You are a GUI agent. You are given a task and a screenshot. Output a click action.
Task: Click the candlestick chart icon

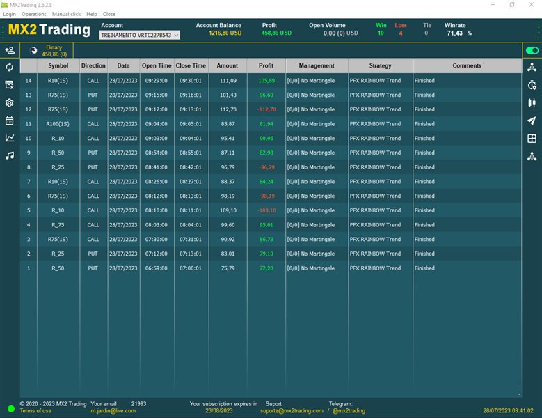[x=532, y=103]
